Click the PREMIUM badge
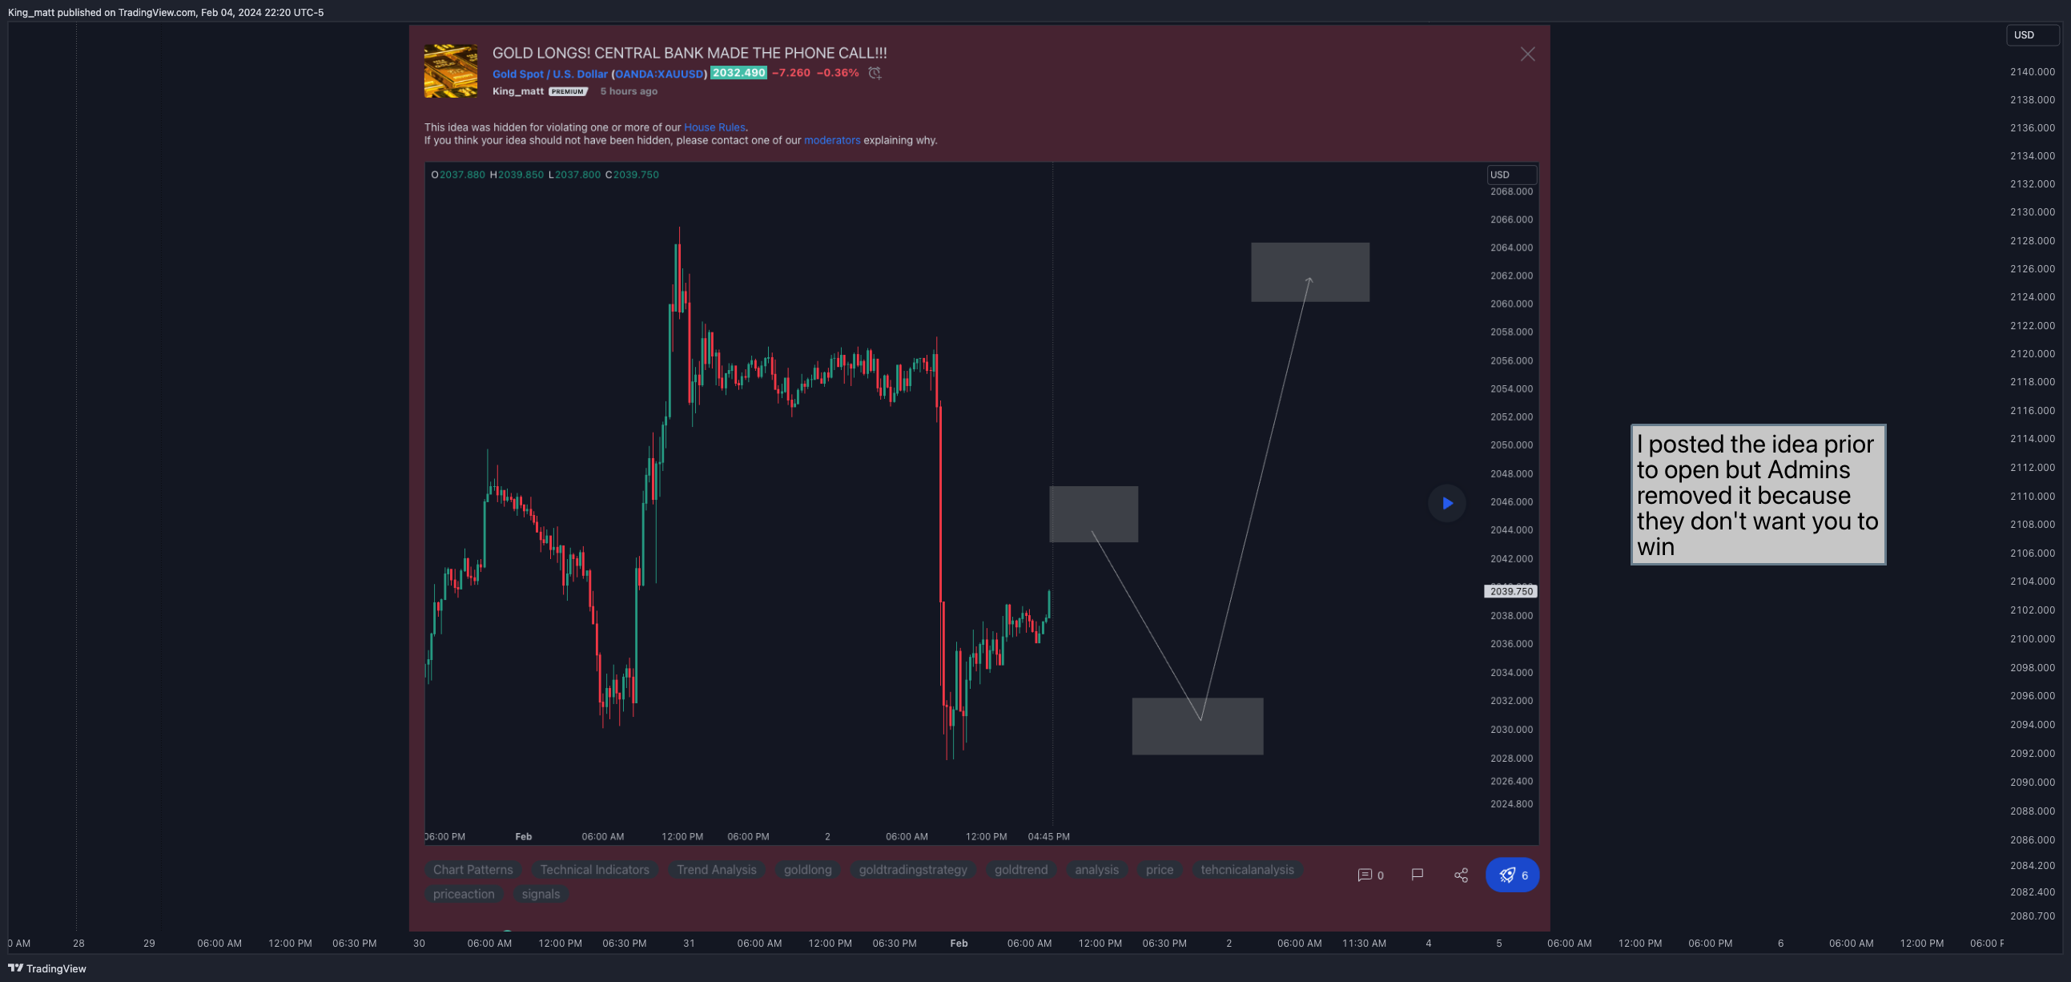The image size is (2071, 982). [569, 91]
